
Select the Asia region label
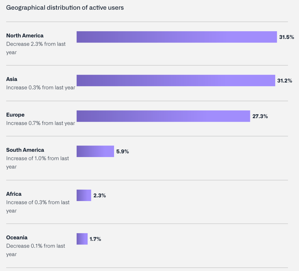(12, 79)
